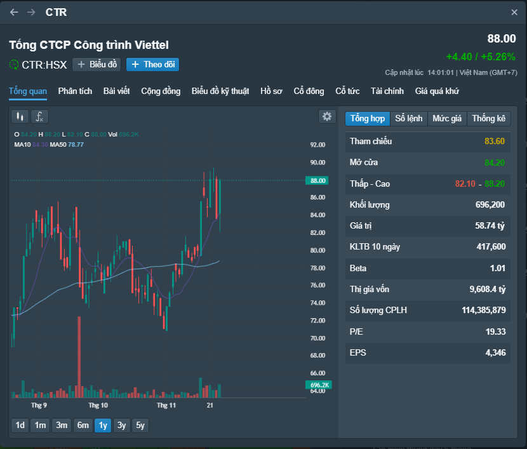Add CTR to chart with Biểu đồ button

pos(97,65)
